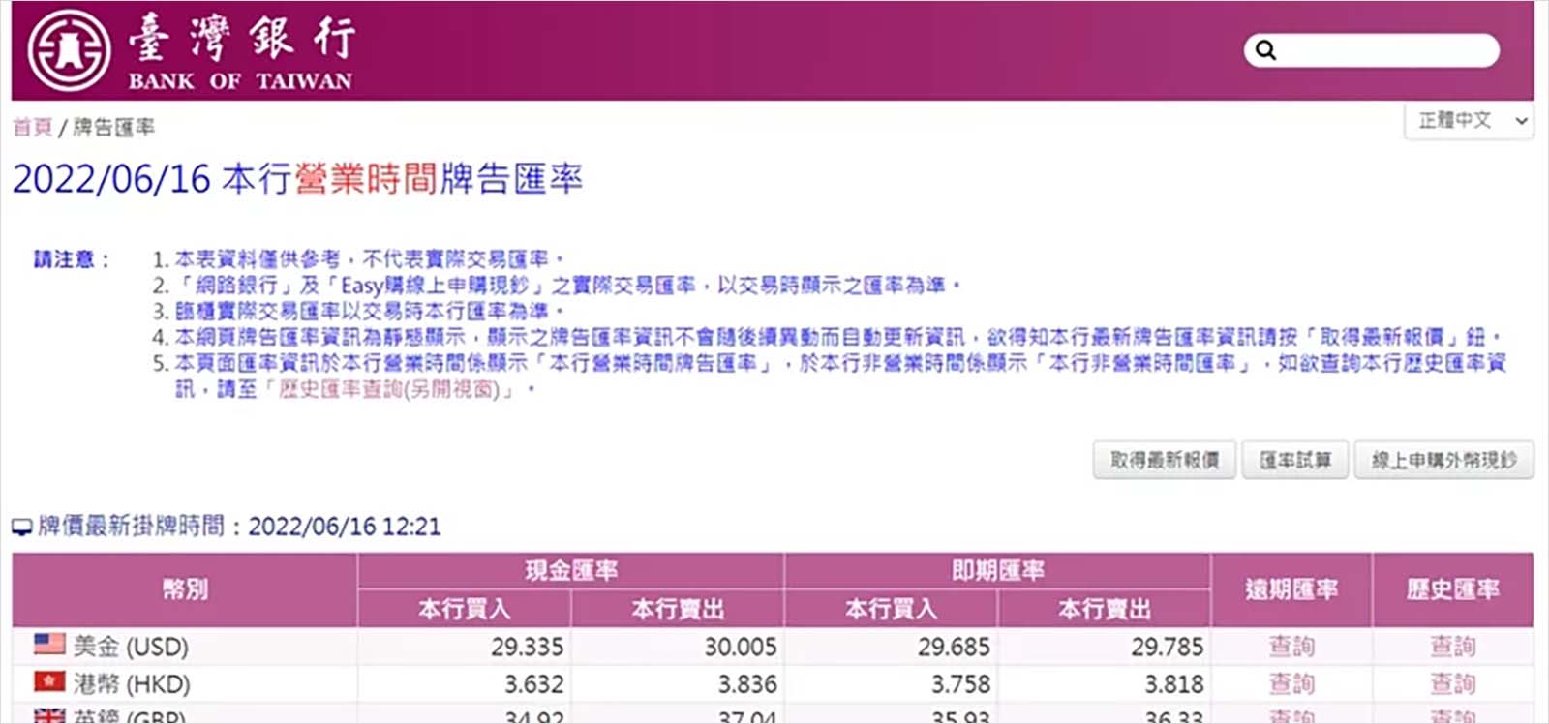This screenshot has width=1549, height=724.
Task: Click the 取得最新報價 button
Action: pos(1165,460)
